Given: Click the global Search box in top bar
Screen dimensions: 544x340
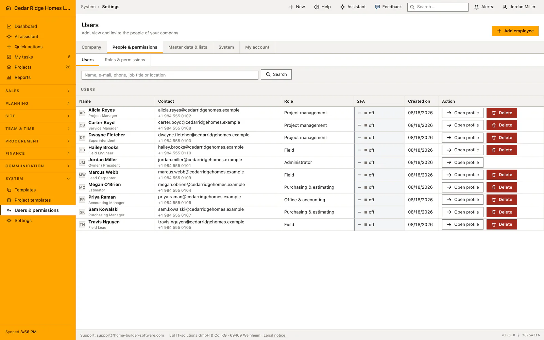Looking at the screenshot, I should click(438, 7).
